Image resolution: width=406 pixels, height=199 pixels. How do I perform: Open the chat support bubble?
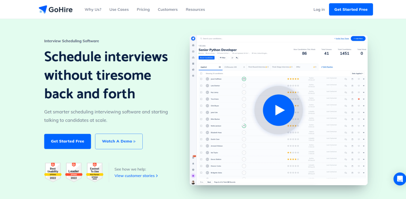click(400, 179)
